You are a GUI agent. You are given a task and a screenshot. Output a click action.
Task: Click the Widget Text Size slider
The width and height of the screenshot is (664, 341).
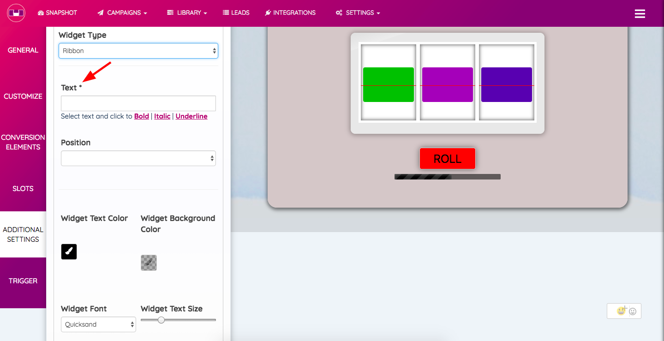[x=178, y=320]
